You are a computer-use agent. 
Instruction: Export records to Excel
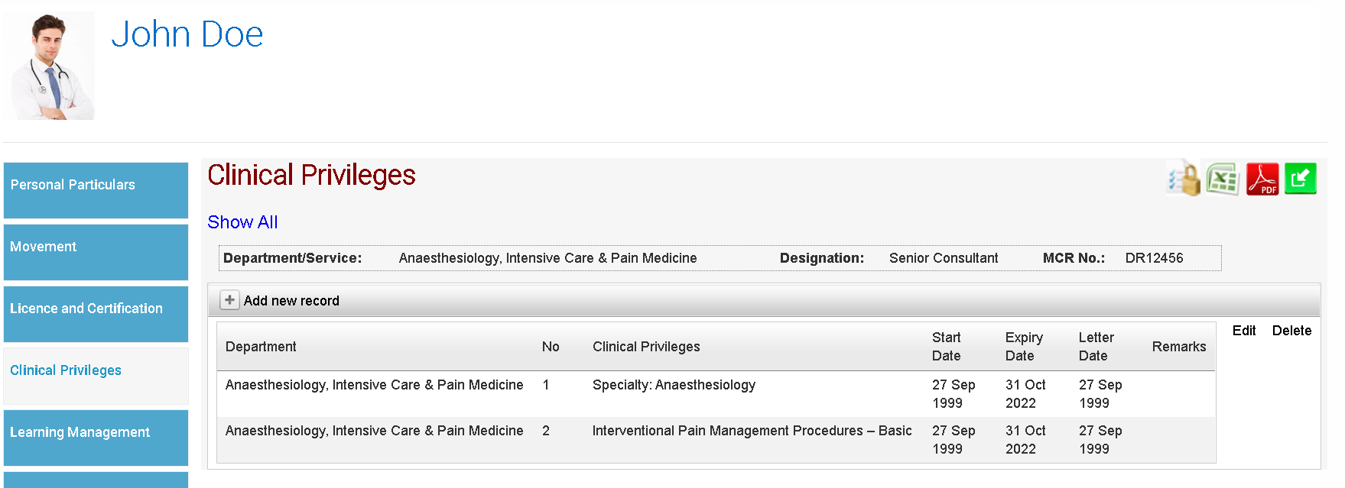(1223, 179)
